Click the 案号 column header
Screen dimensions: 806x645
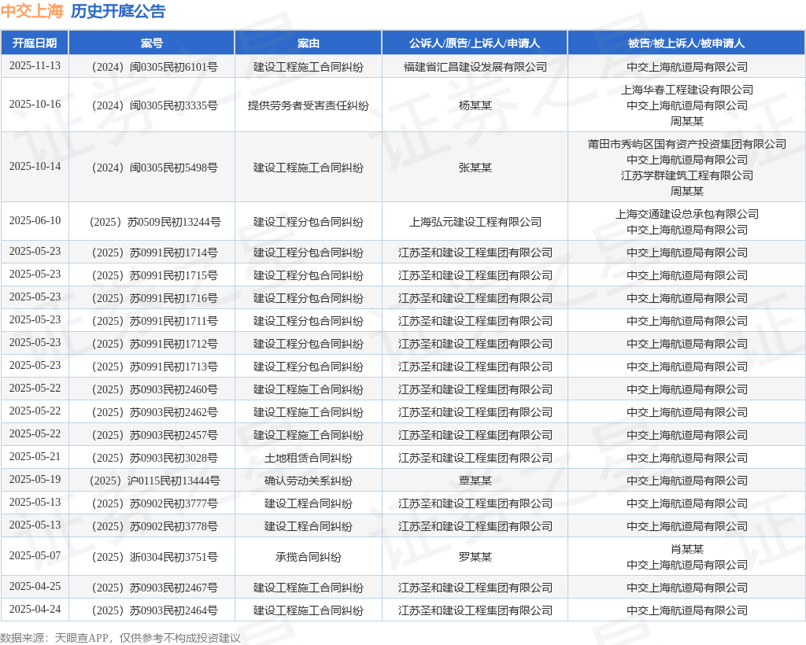pos(152,43)
